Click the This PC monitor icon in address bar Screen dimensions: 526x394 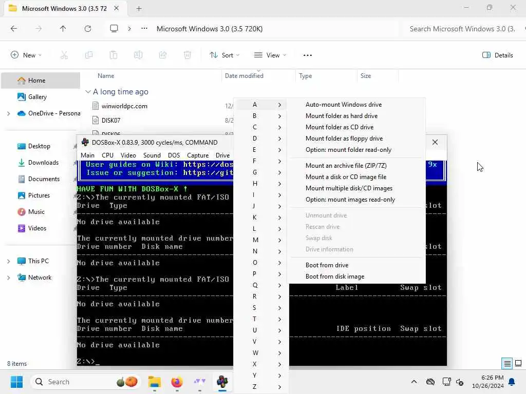(114, 29)
